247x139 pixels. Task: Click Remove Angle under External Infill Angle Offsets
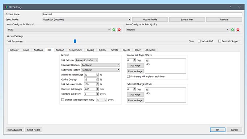pyautogui.click(x=135, y=100)
